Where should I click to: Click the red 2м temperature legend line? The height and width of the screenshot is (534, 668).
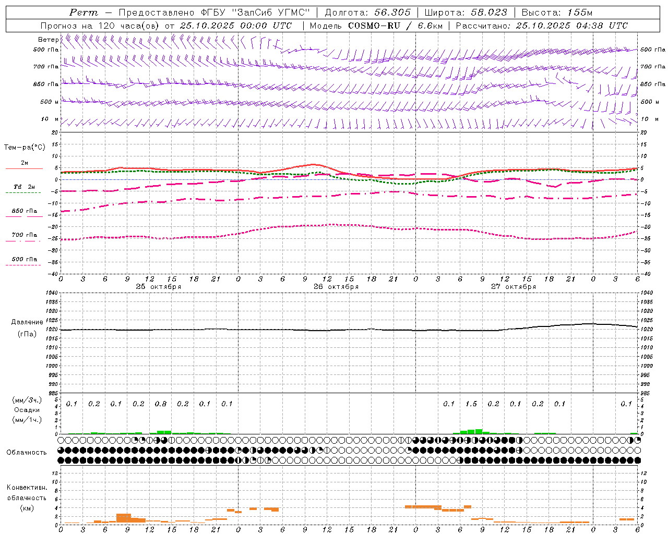pos(24,168)
